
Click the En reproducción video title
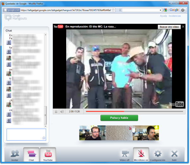click(x=91, y=27)
